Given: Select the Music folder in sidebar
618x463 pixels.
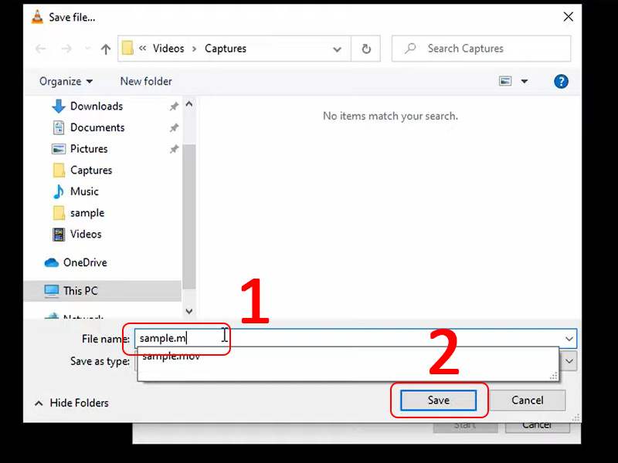Looking at the screenshot, I should [x=84, y=191].
